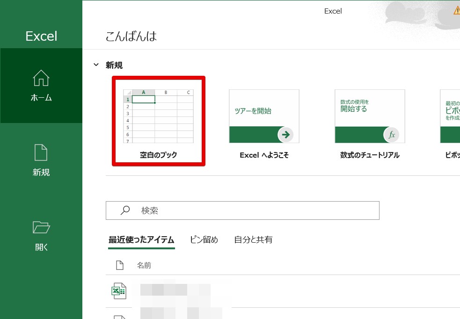Switch to the 自分と共有 tab
Image resolution: width=460 pixels, height=319 pixels.
253,240
